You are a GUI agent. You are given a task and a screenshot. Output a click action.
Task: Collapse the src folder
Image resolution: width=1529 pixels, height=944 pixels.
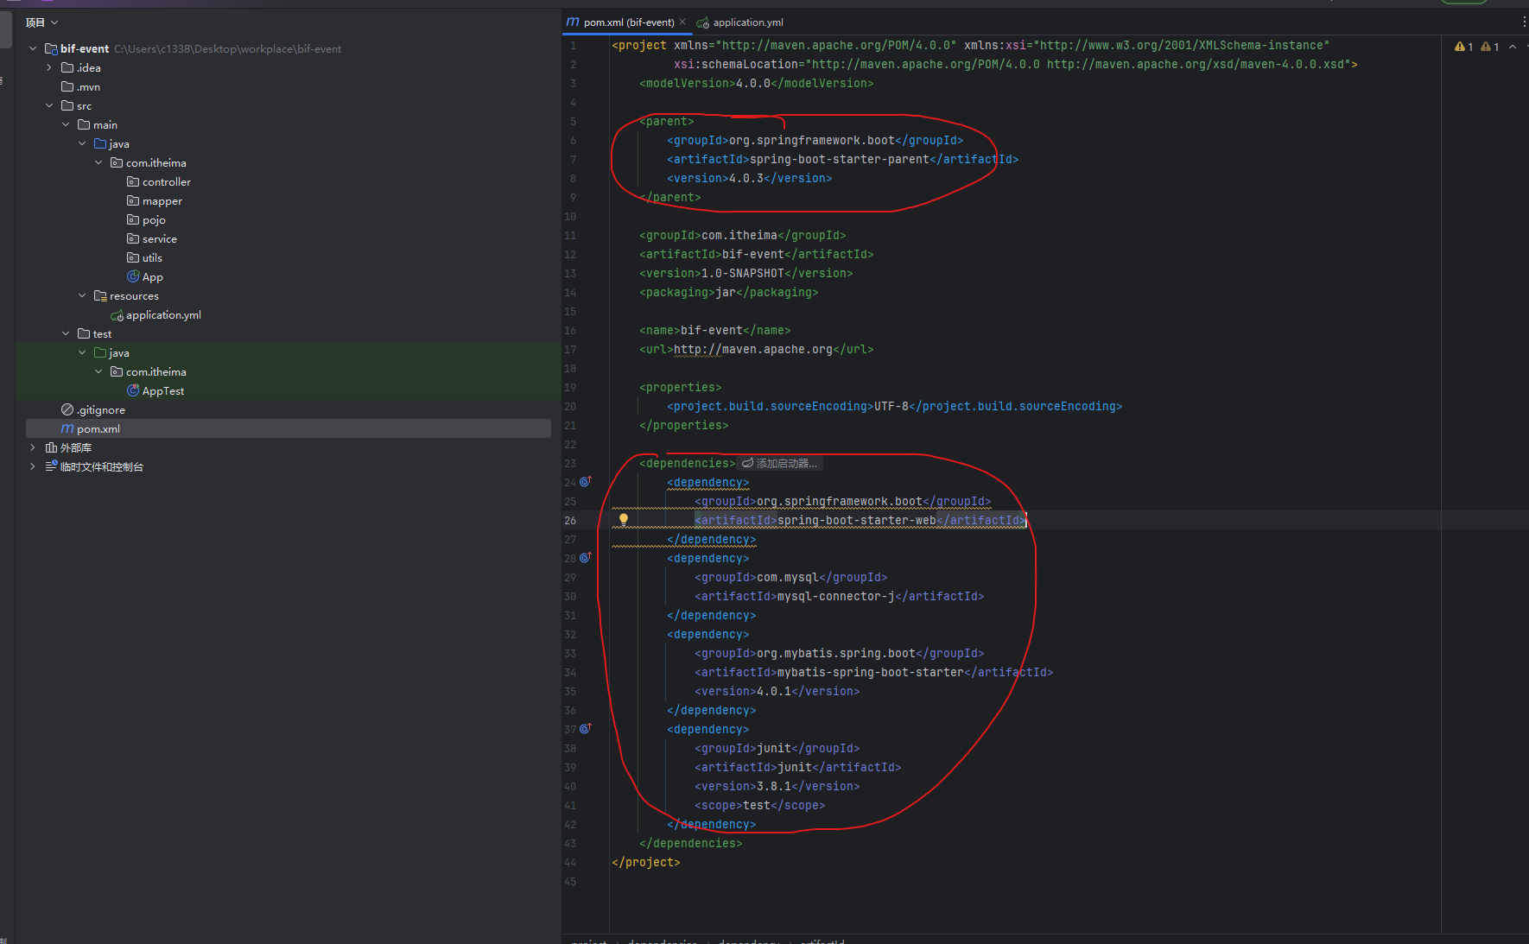pyautogui.click(x=49, y=106)
